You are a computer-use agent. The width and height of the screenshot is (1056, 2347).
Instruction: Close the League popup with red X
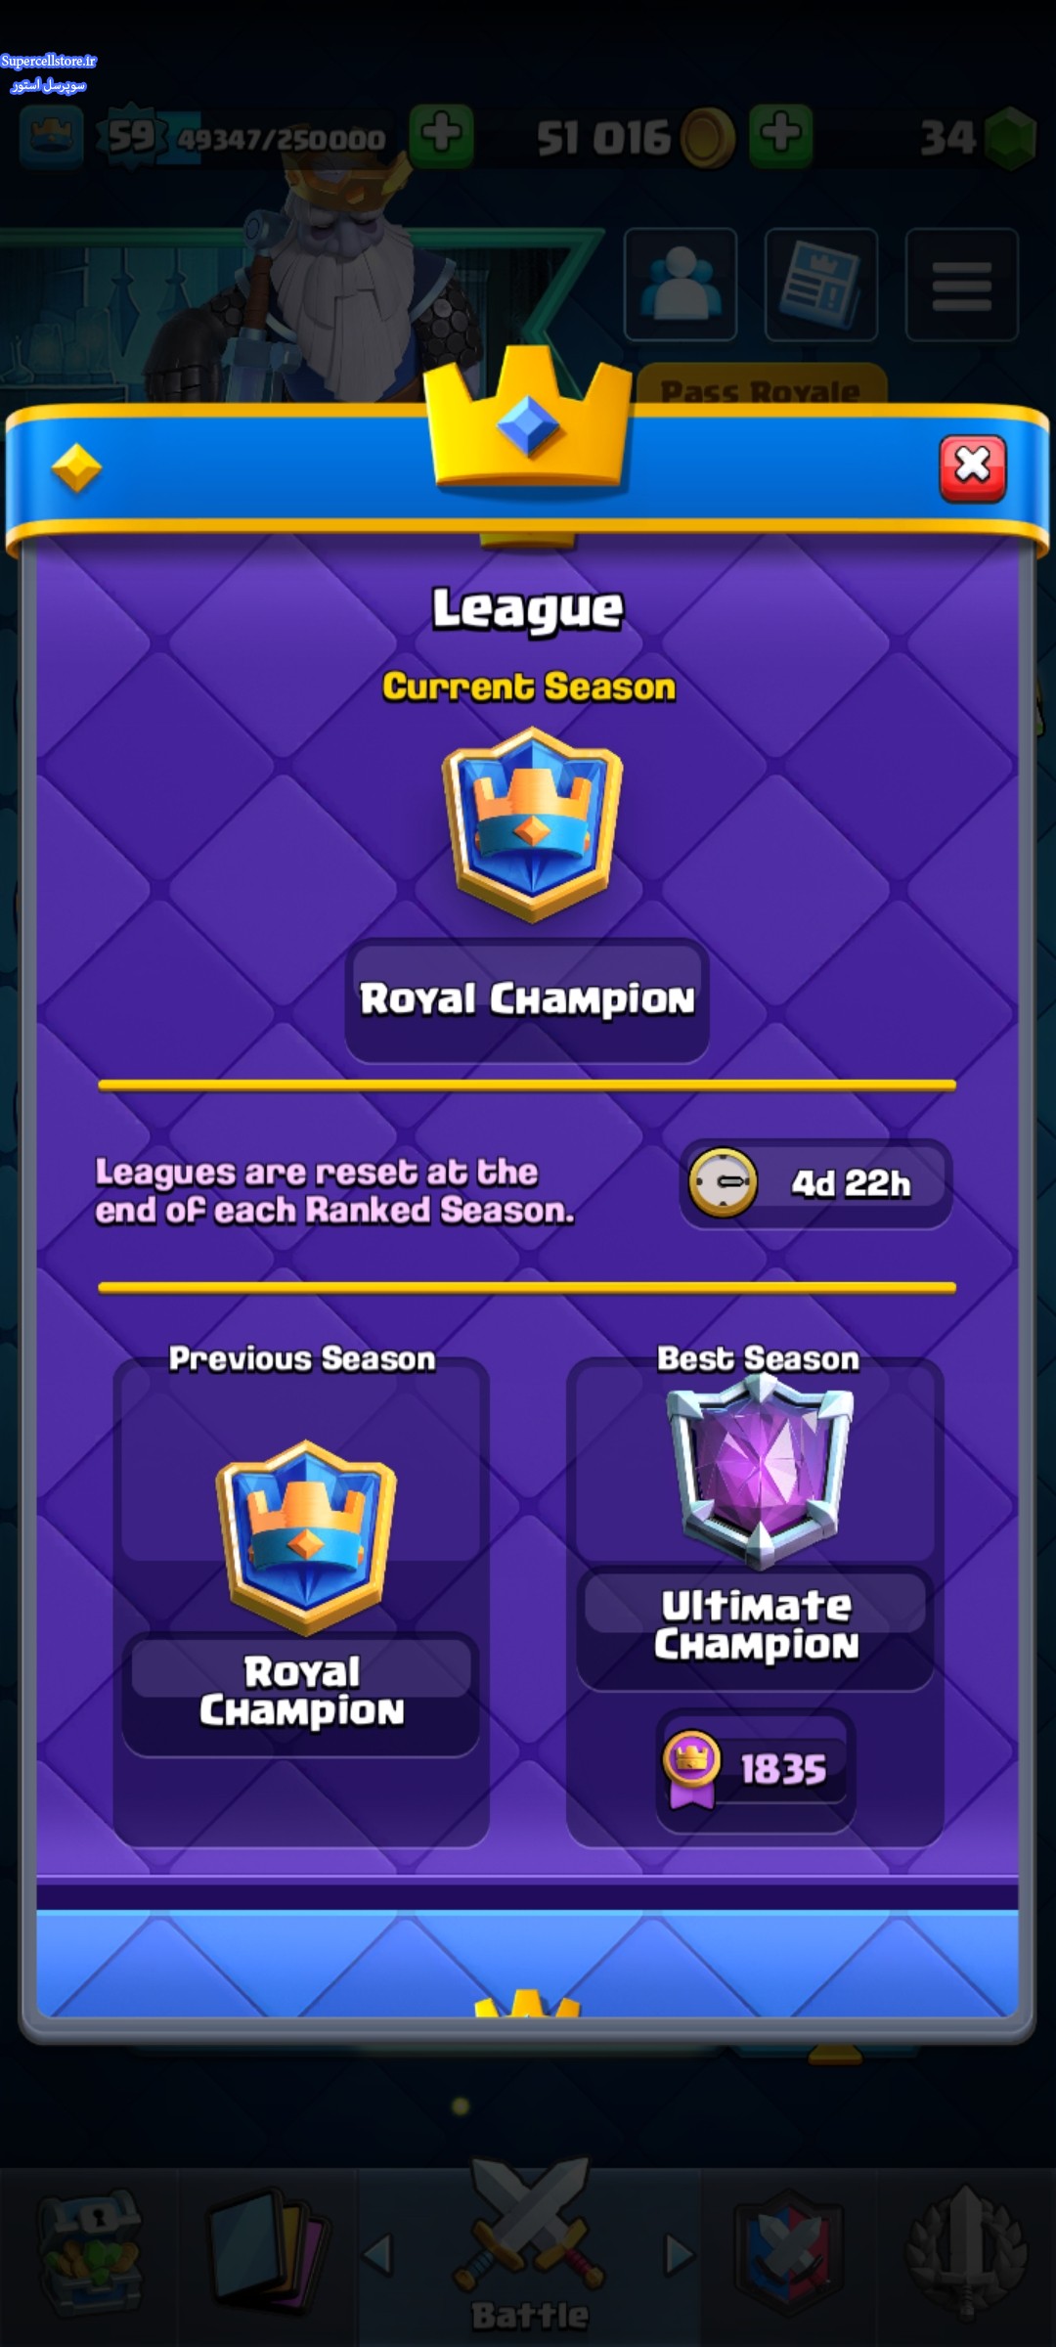coord(972,468)
